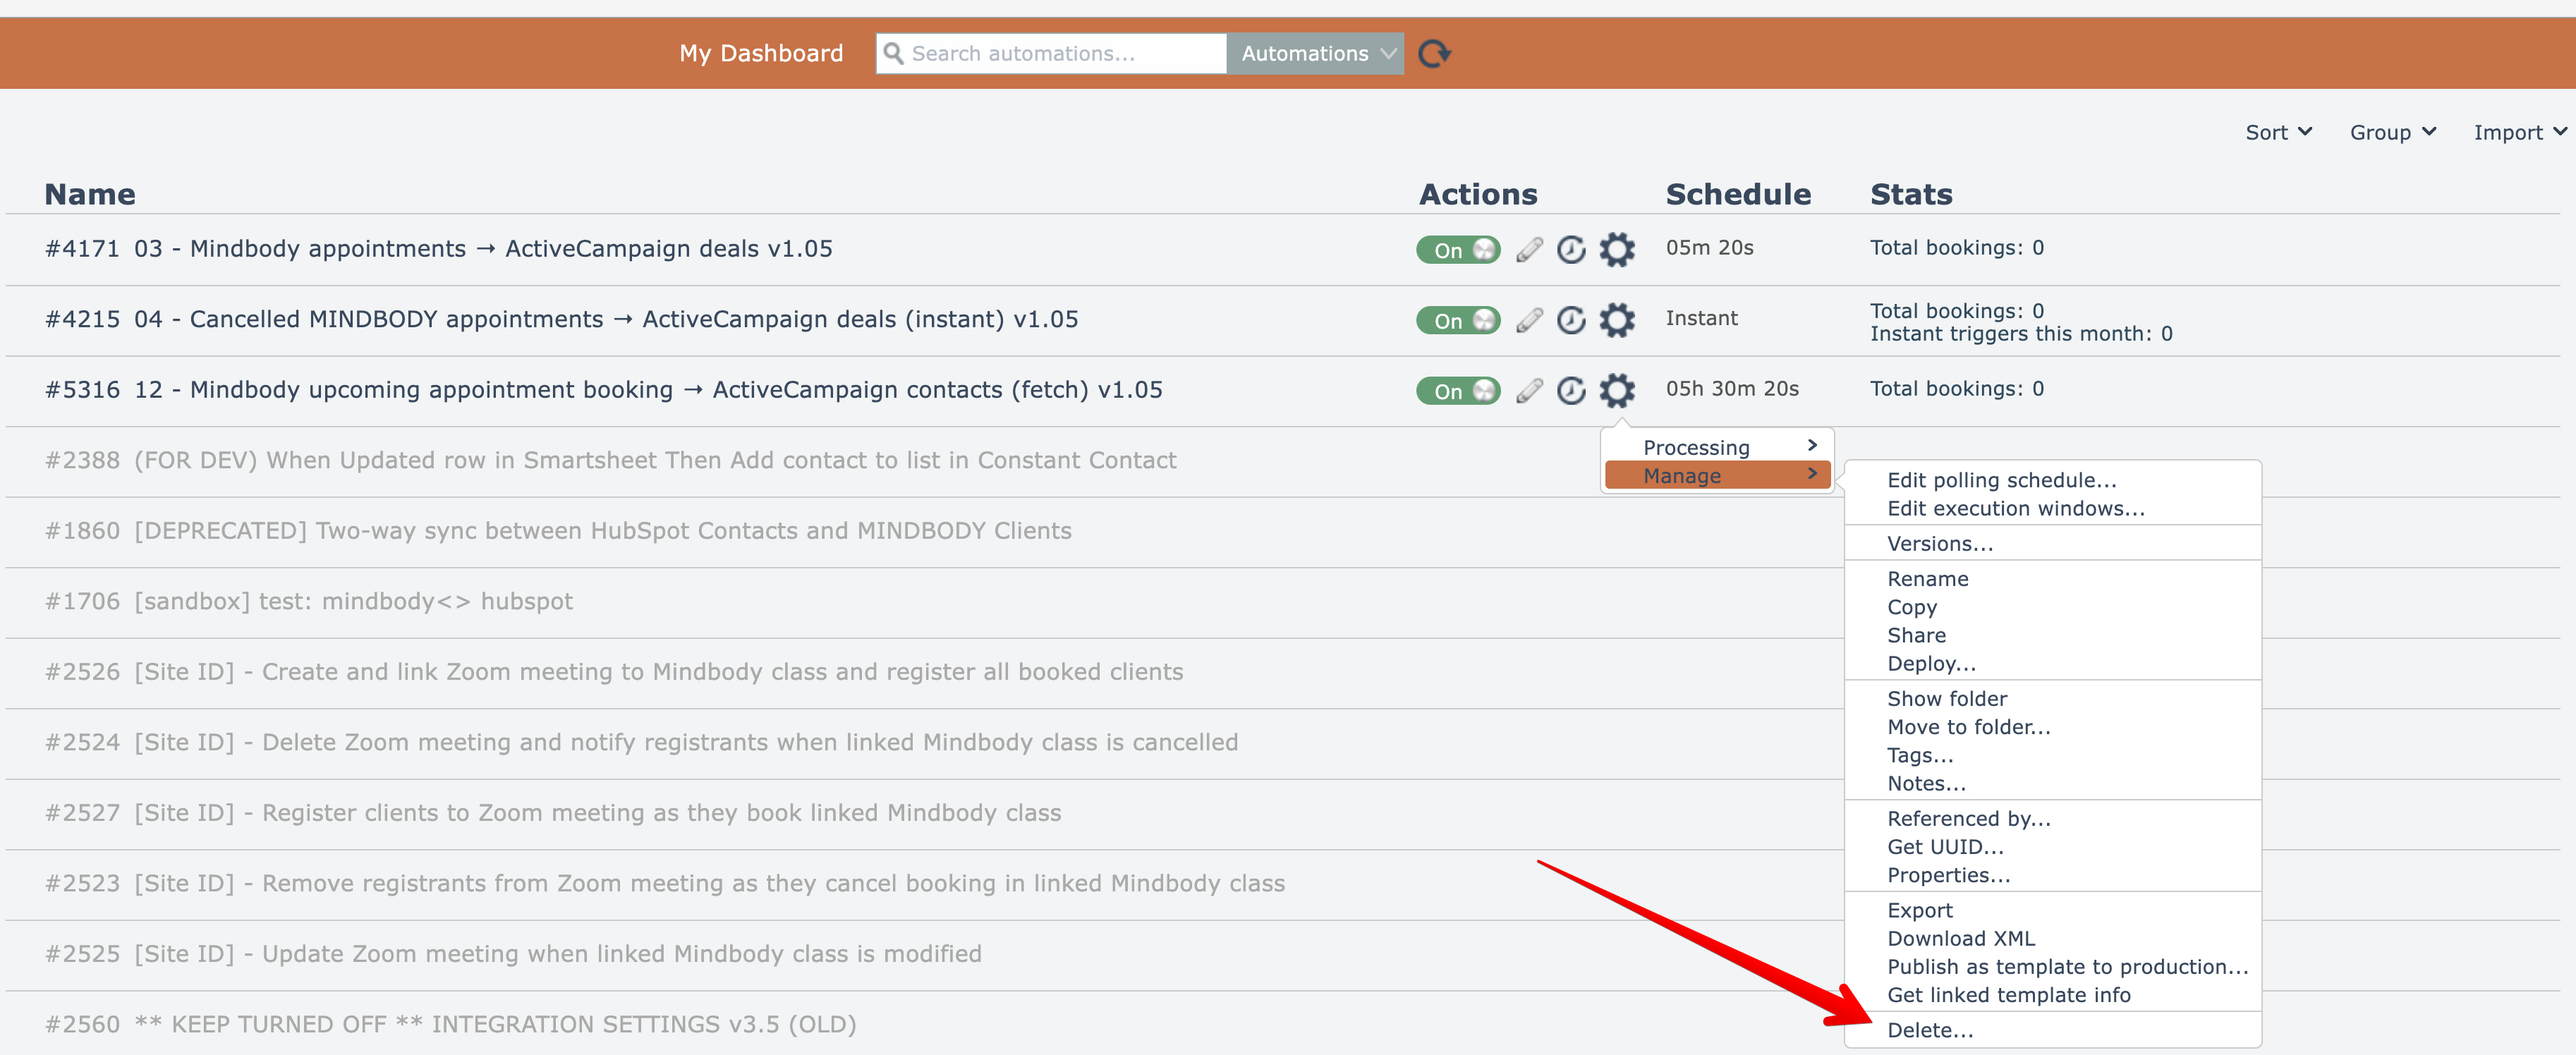Open schedule clock icon for automation #5316
This screenshot has width=2576, height=1055.
click(x=1571, y=390)
